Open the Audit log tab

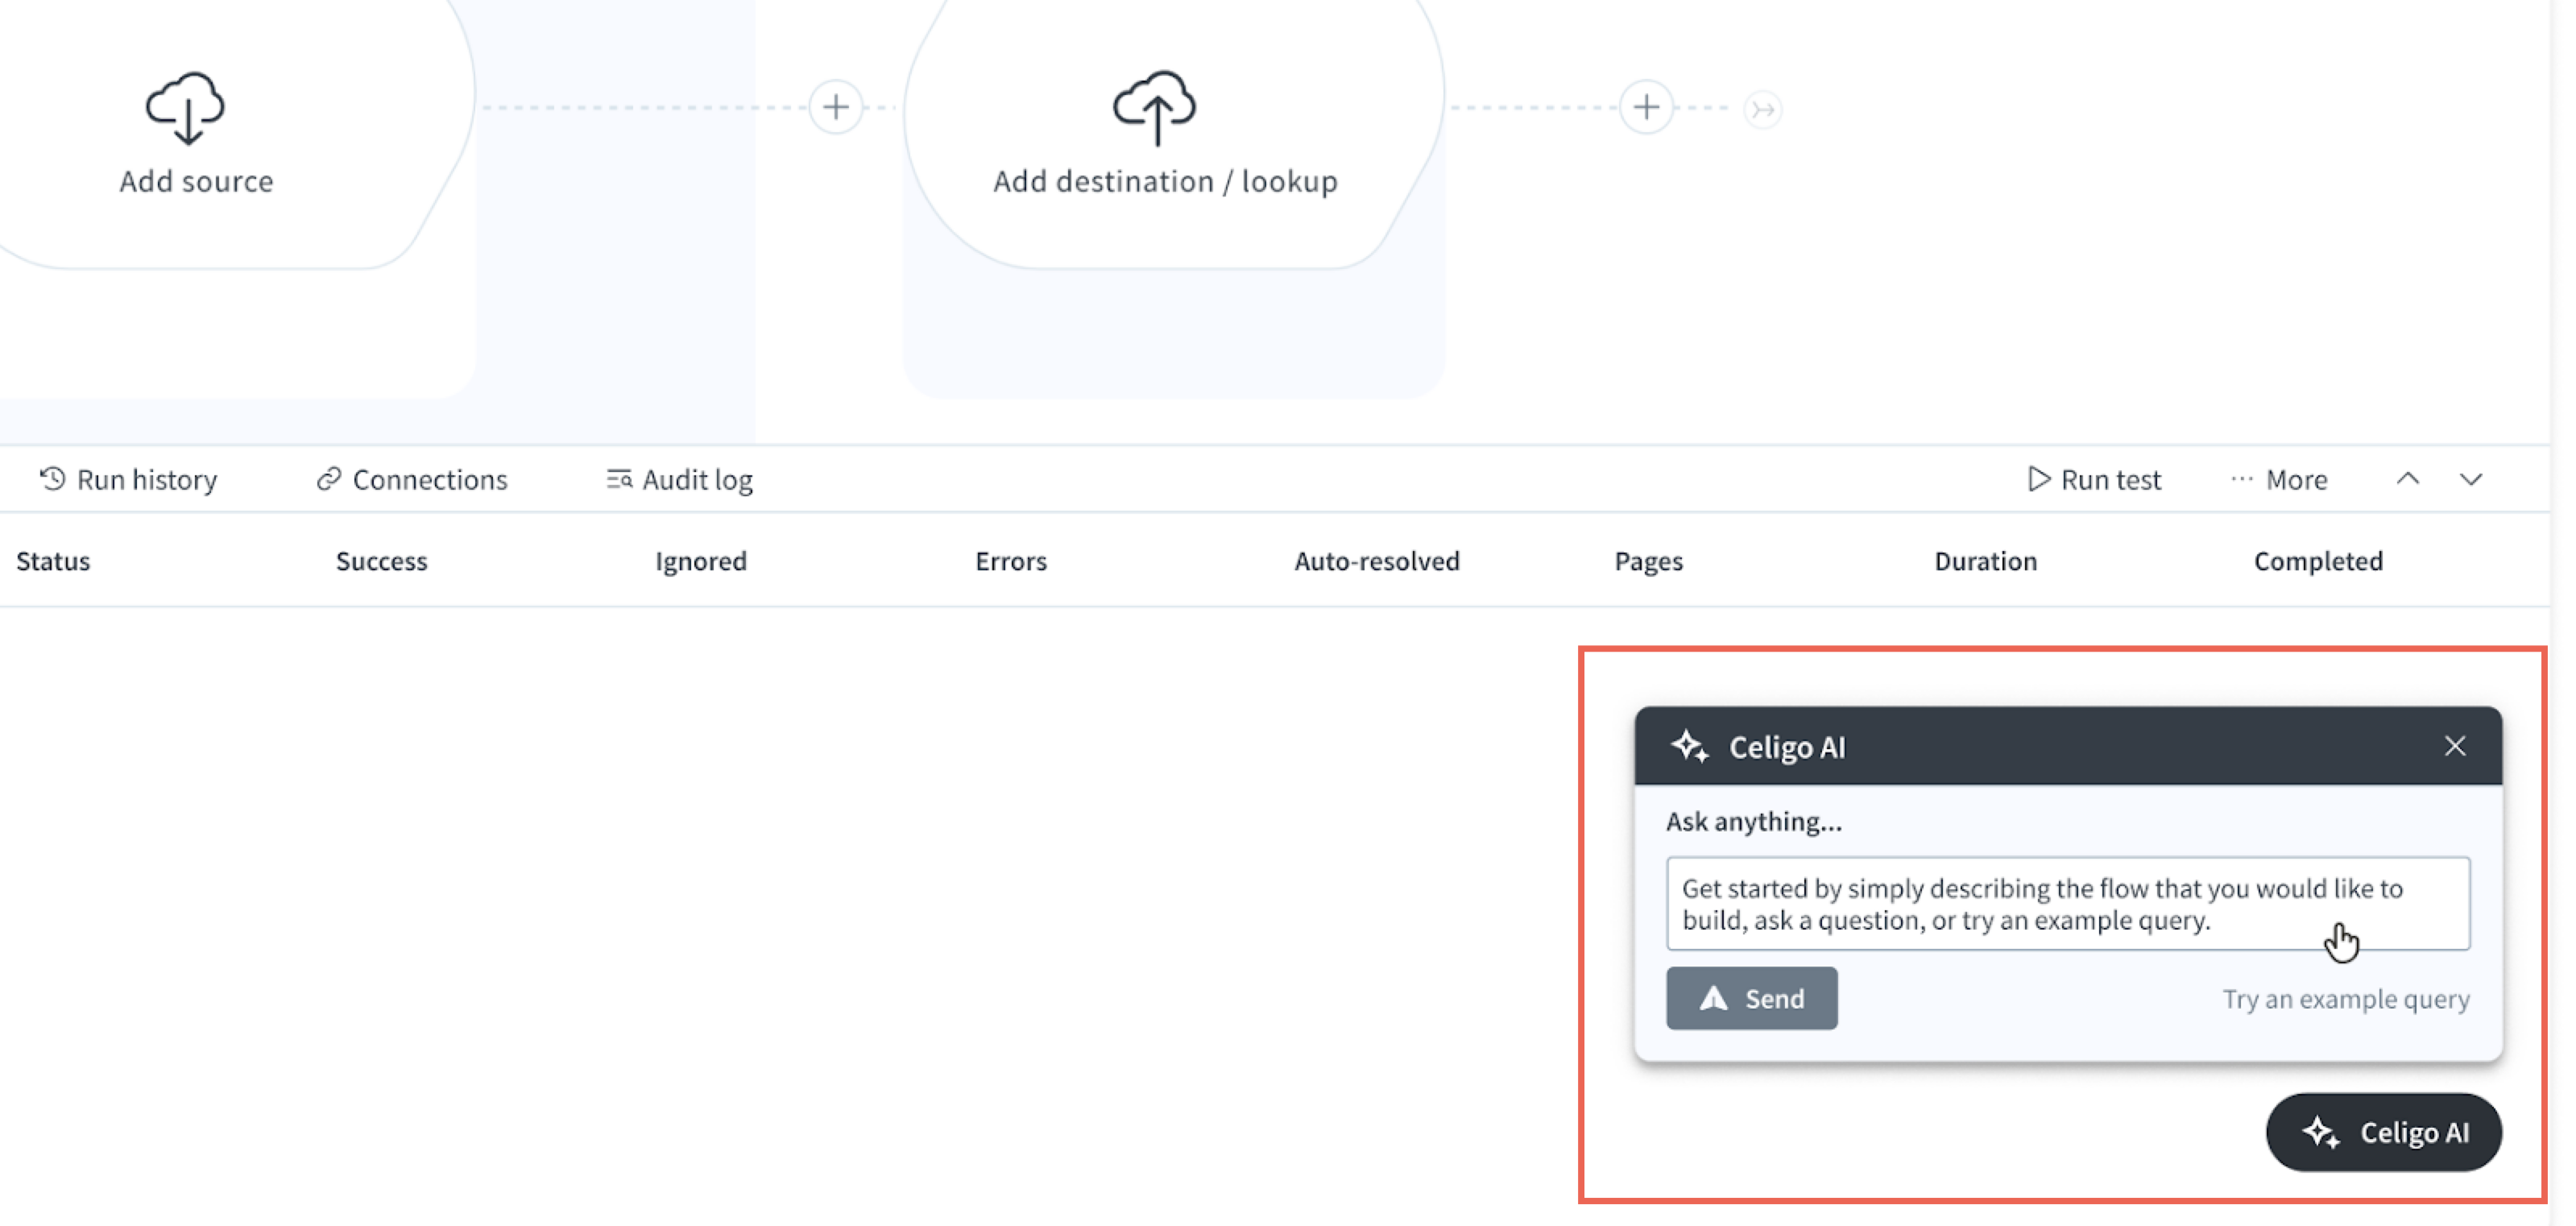pyautogui.click(x=680, y=480)
